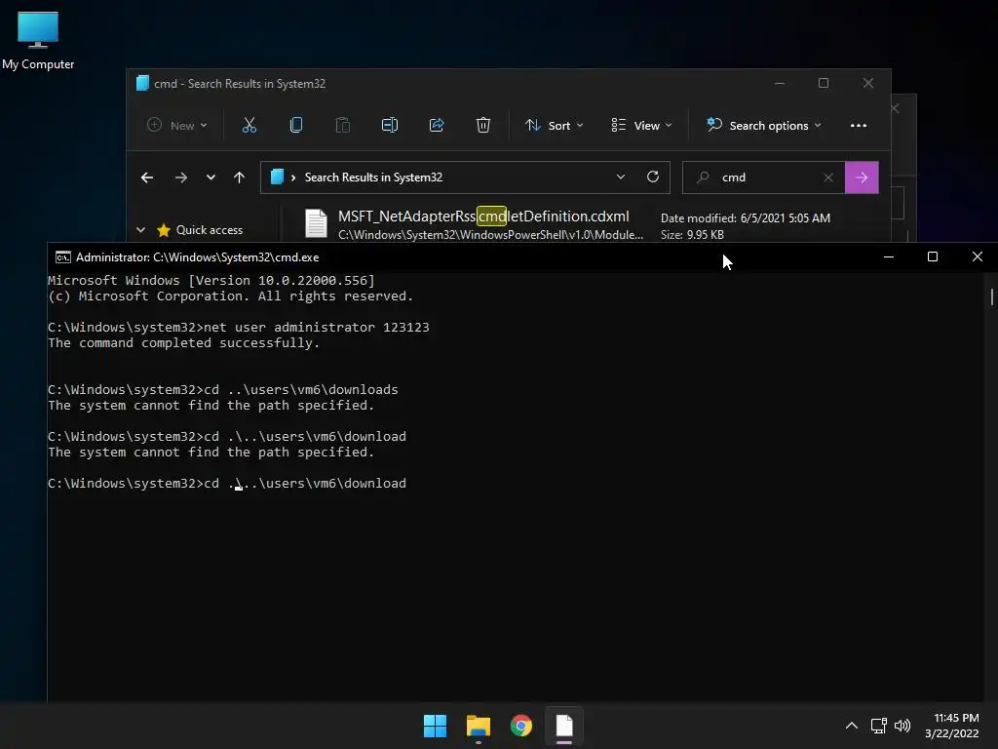This screenshot has height=749, width=998.
Task: Click the cmd.exe title bar icon
Action: [63, 257]
